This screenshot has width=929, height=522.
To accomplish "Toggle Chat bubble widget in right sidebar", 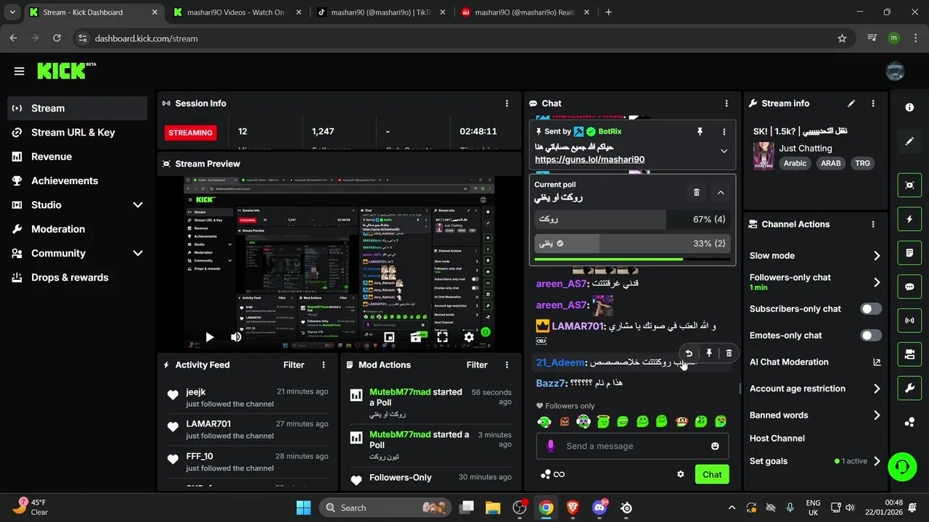I will coord(909,286).
